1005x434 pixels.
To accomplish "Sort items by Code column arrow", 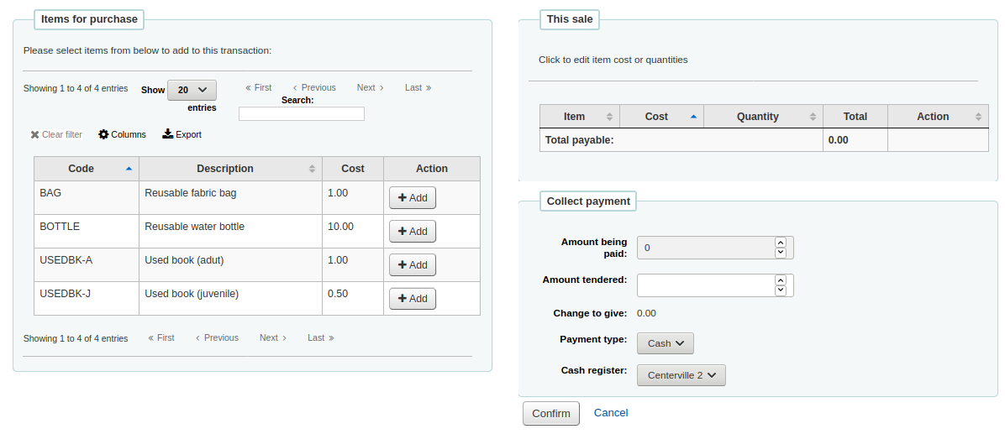I will click(129, 169).
